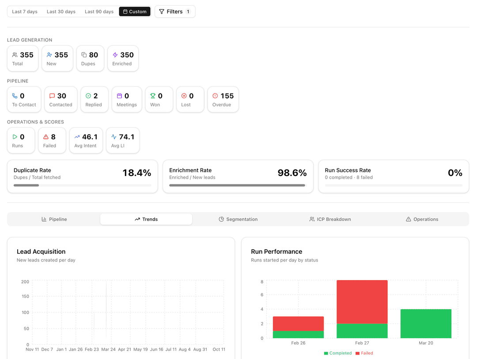Image resolution: width=477 pixels, height=359 pixels.
Task: Switch to the Pipeline tab
Action: coord(54,219)
